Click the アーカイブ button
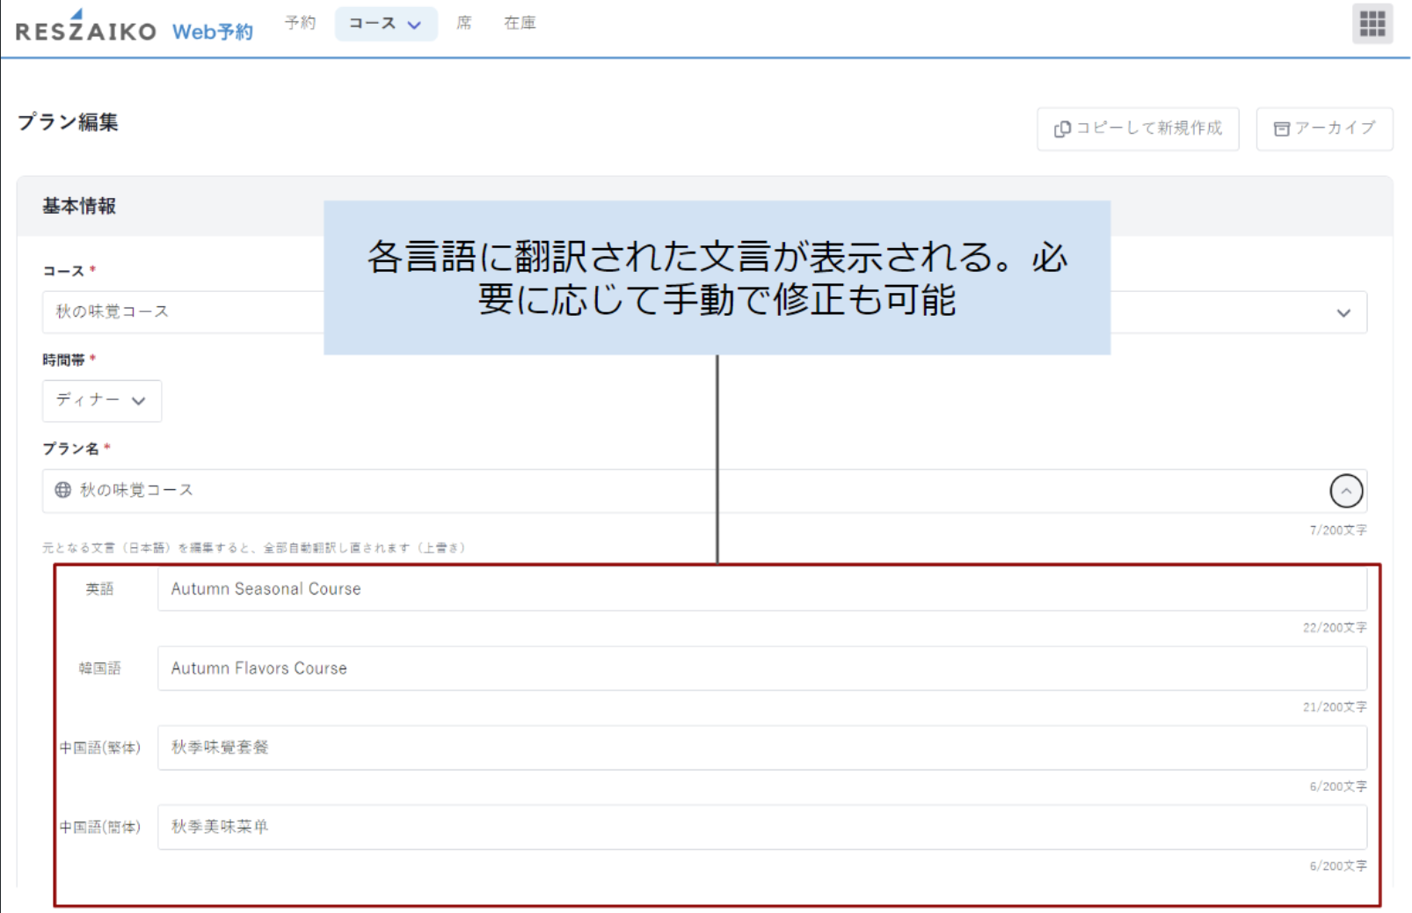The image size is (1412, 913). click(x=1324, y=128)
